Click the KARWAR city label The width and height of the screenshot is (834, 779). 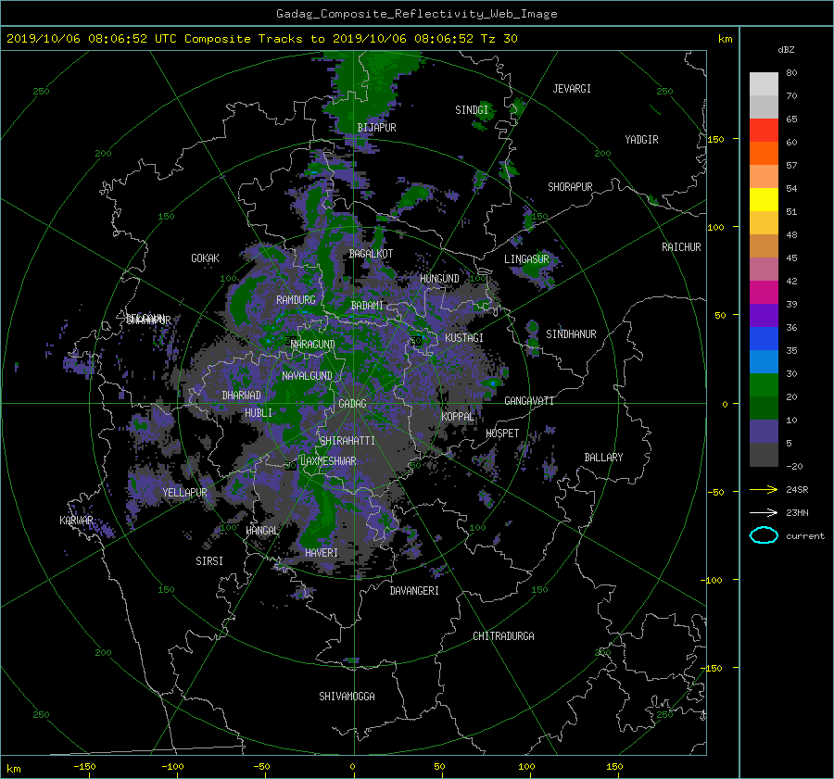tap(76, 521)
